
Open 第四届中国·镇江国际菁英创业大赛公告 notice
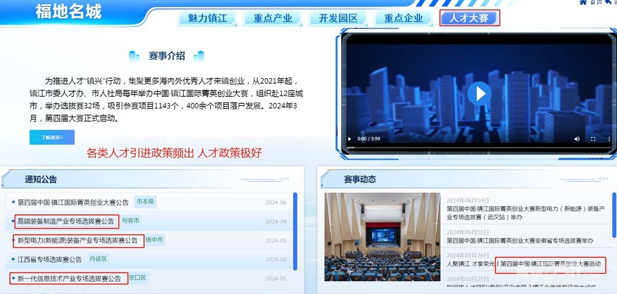click(73, 202)
